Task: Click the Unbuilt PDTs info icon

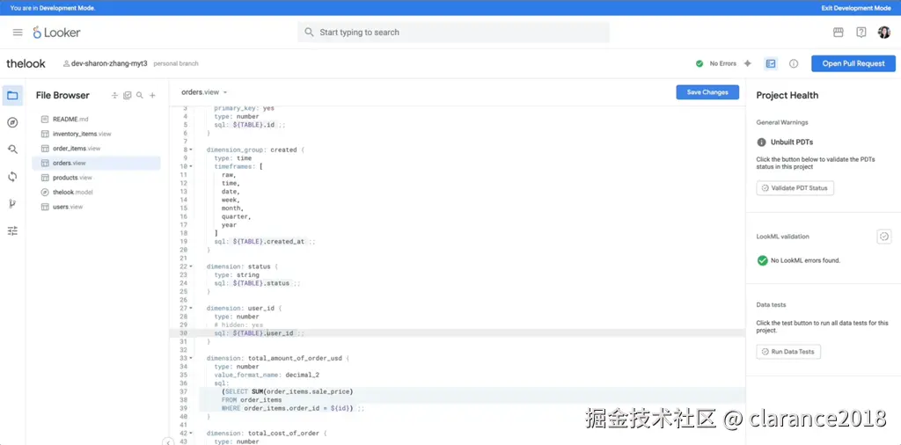Action: coord(761,142)
